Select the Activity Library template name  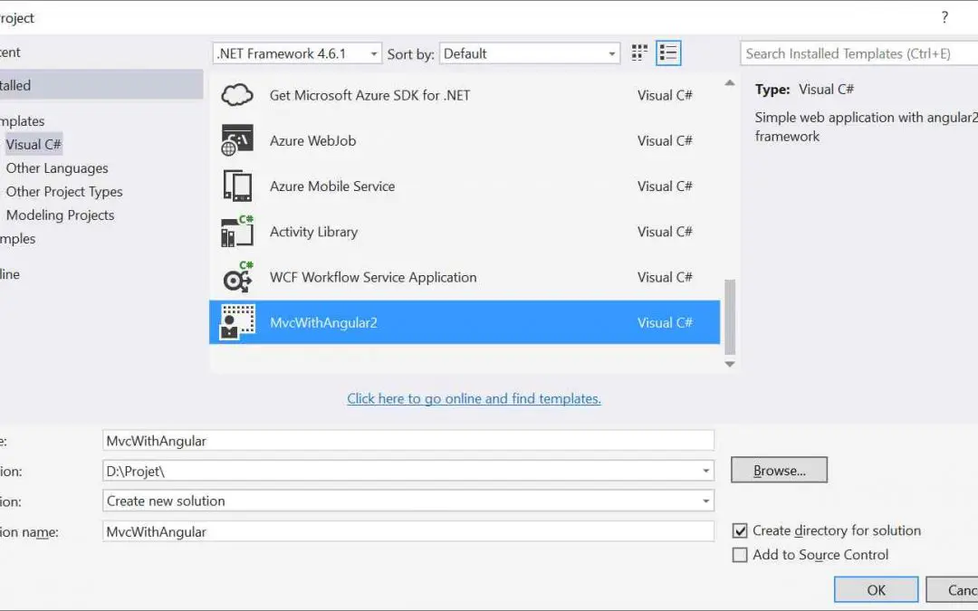[313, 232]
